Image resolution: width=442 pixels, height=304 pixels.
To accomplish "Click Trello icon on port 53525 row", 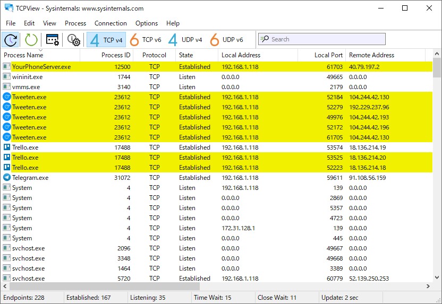I will [x=6, y=158].
